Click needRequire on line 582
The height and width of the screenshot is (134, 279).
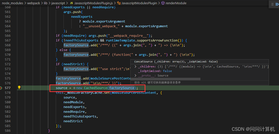74,112
